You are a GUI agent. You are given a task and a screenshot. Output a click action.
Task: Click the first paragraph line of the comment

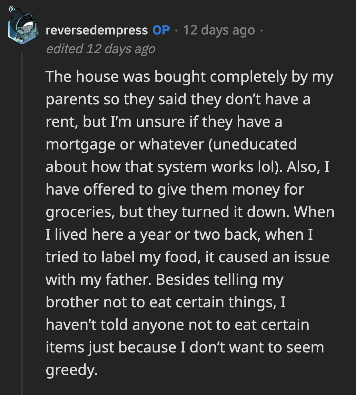[190, 76]
